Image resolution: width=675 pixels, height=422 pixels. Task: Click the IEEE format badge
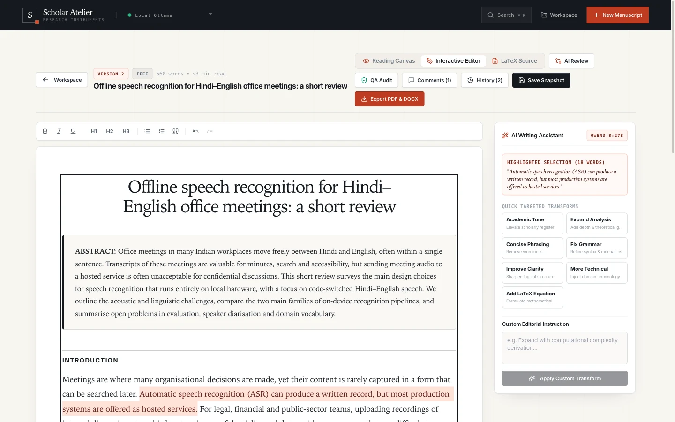142,74
